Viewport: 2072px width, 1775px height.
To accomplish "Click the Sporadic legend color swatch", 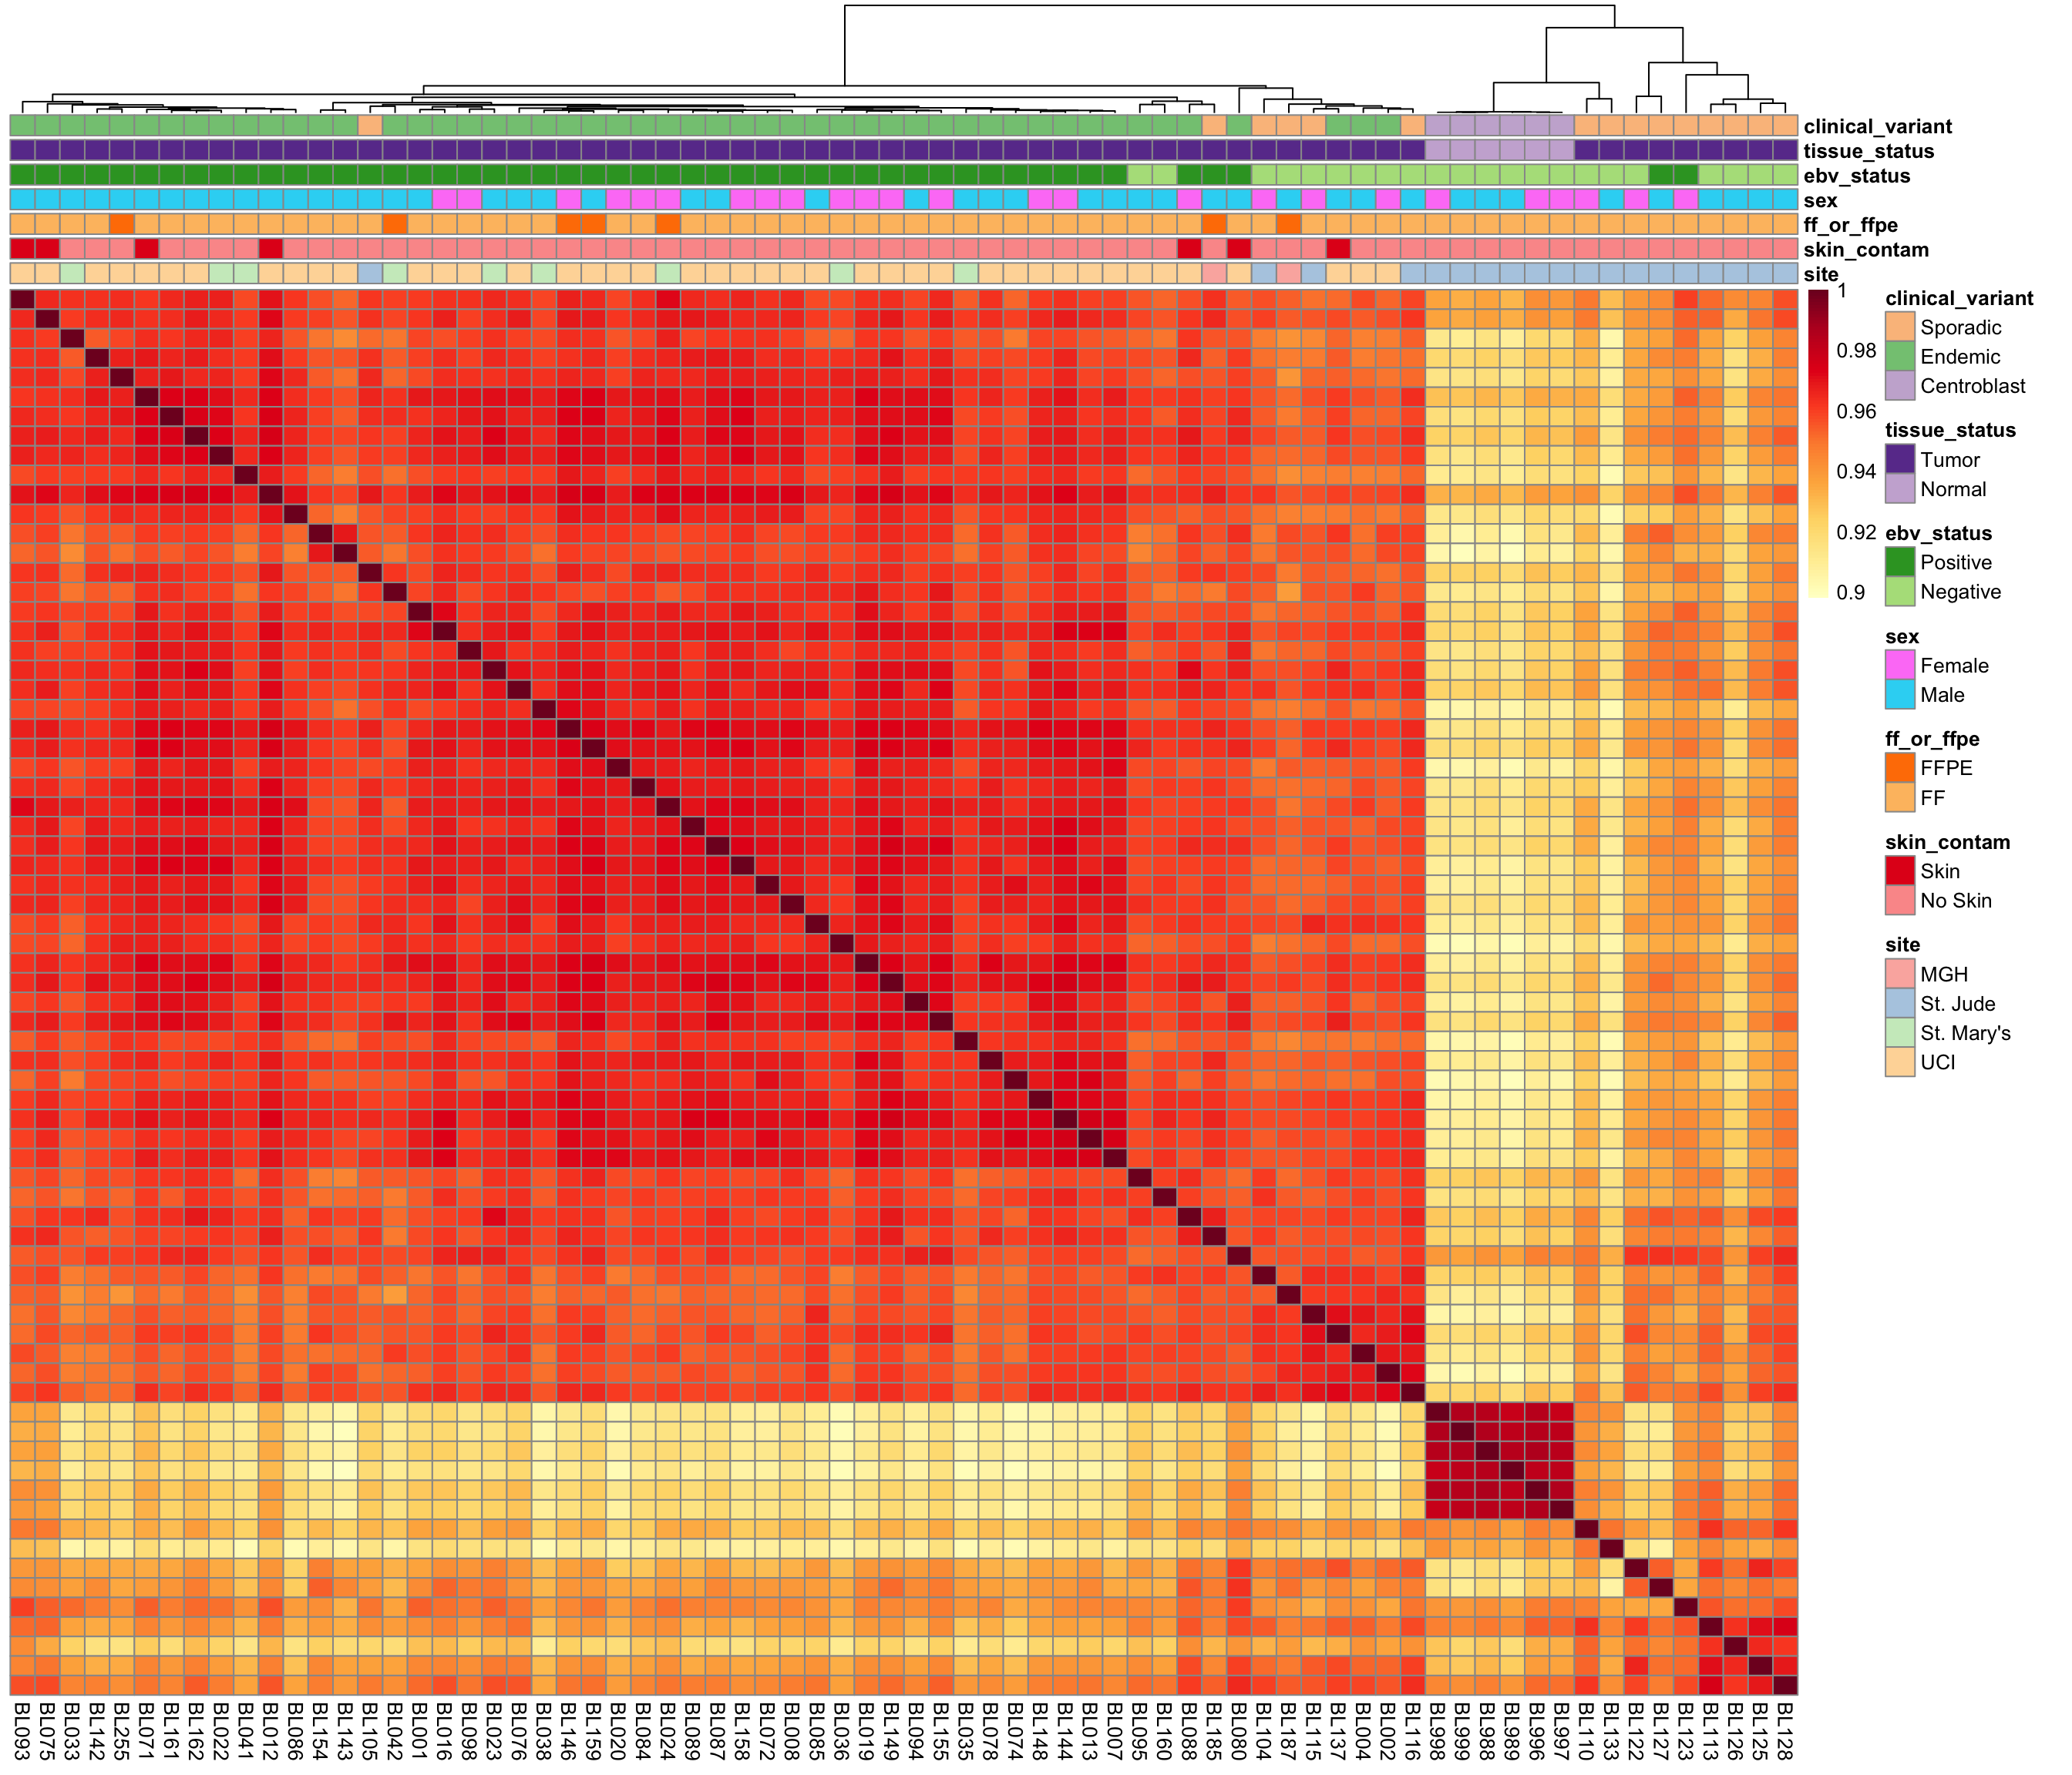I will click(x=1900, y=328).
